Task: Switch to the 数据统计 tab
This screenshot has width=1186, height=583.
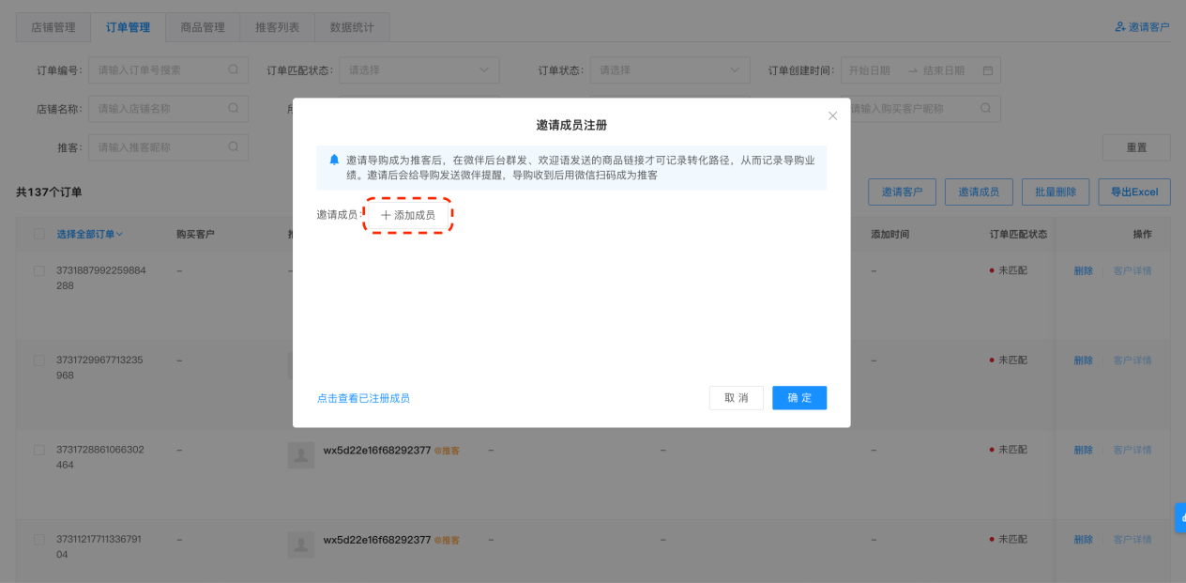Action: (x=352, y=27)
